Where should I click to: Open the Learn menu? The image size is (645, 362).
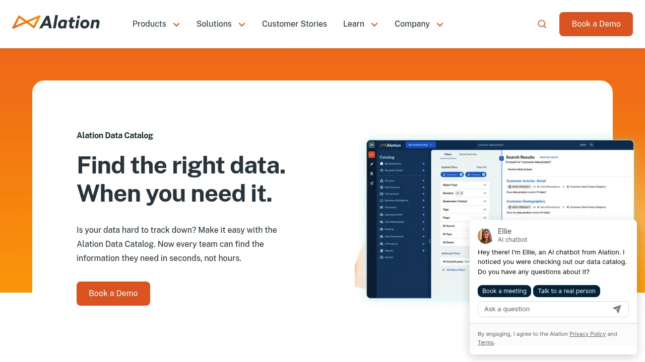point(354,24)
